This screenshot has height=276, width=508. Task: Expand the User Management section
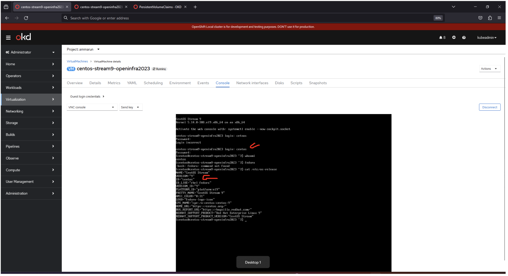click(x=31, y=182)
